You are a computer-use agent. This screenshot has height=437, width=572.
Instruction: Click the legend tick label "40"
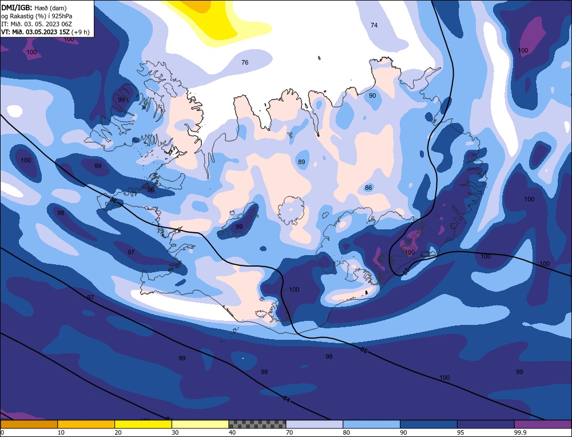point(232,432)
